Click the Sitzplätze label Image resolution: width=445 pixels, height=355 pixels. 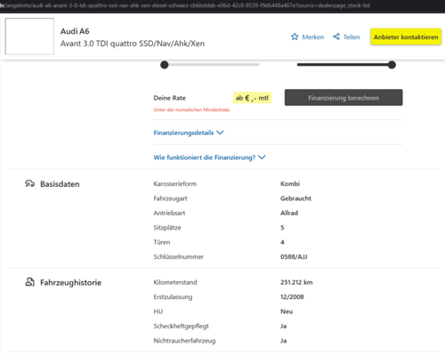167,228
